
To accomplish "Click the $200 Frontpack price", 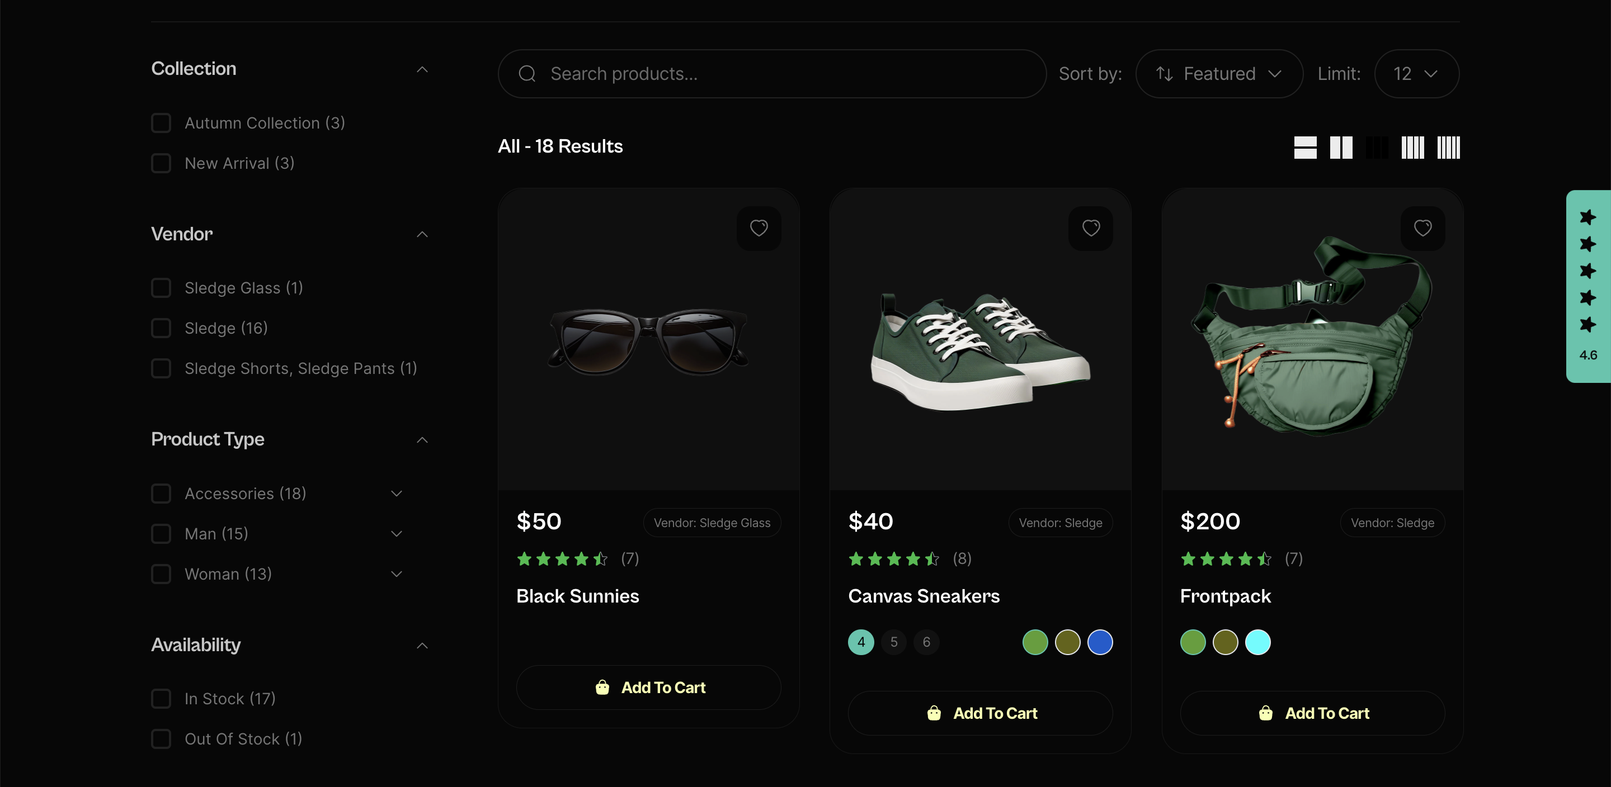I will [1209, 521].
